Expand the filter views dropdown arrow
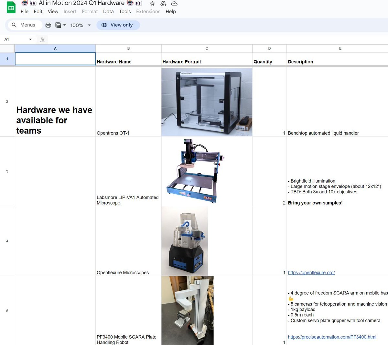The image size is (388, 345). [65, 25]
